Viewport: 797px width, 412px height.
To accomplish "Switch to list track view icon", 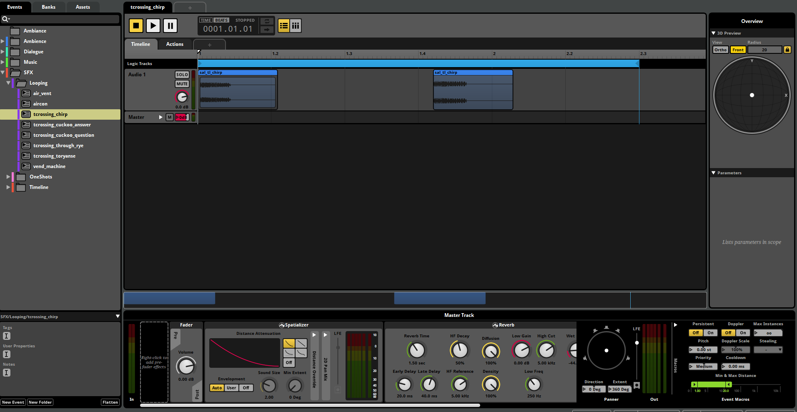I will coord(284,26).
